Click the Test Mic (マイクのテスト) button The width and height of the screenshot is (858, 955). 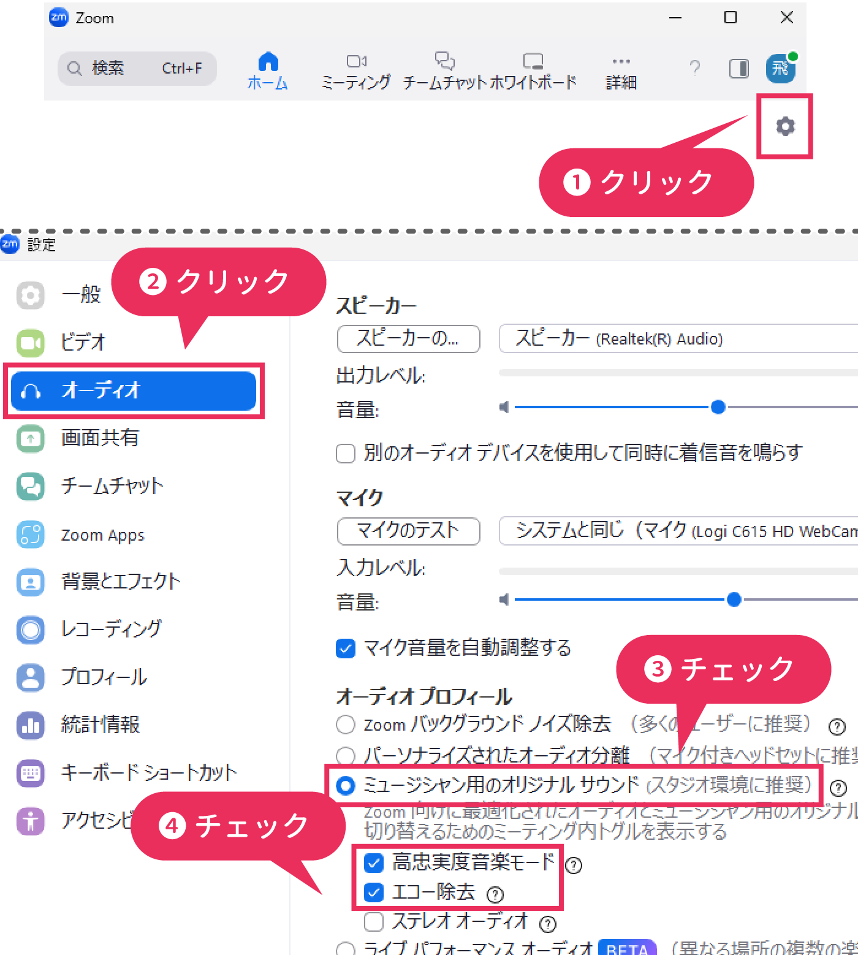[408, 531]
